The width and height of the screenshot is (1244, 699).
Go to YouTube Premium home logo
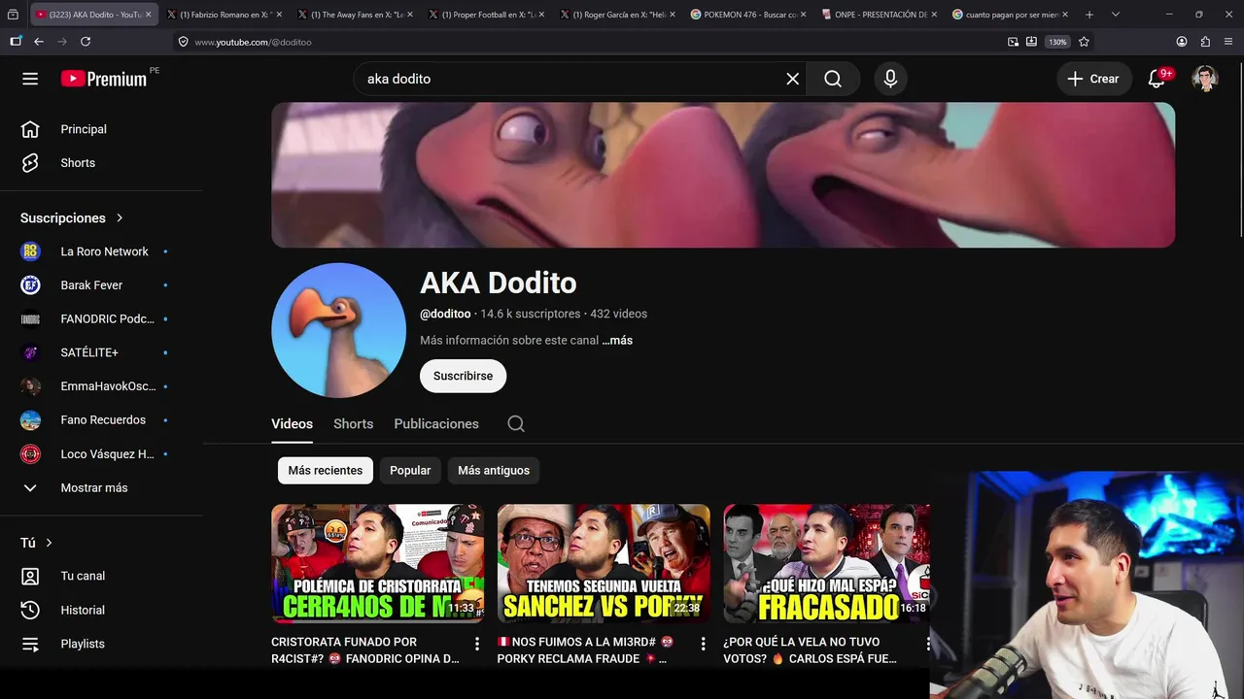104,79
